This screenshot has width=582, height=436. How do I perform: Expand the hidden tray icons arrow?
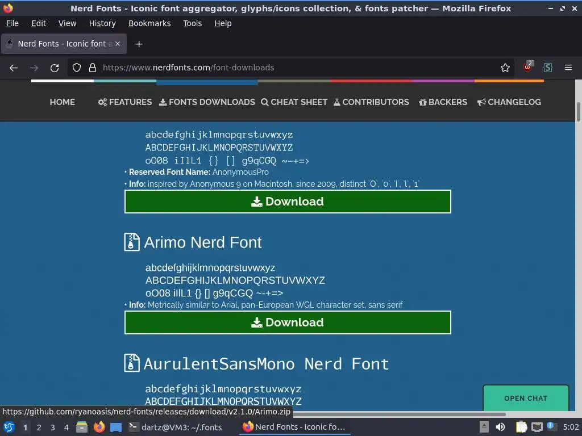pos(484,427)
